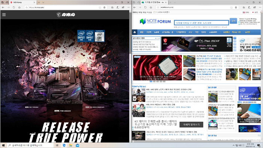263x148 pixels.
Task: Switch to the MSI Korea tab
Action: [x=23, y=3]
